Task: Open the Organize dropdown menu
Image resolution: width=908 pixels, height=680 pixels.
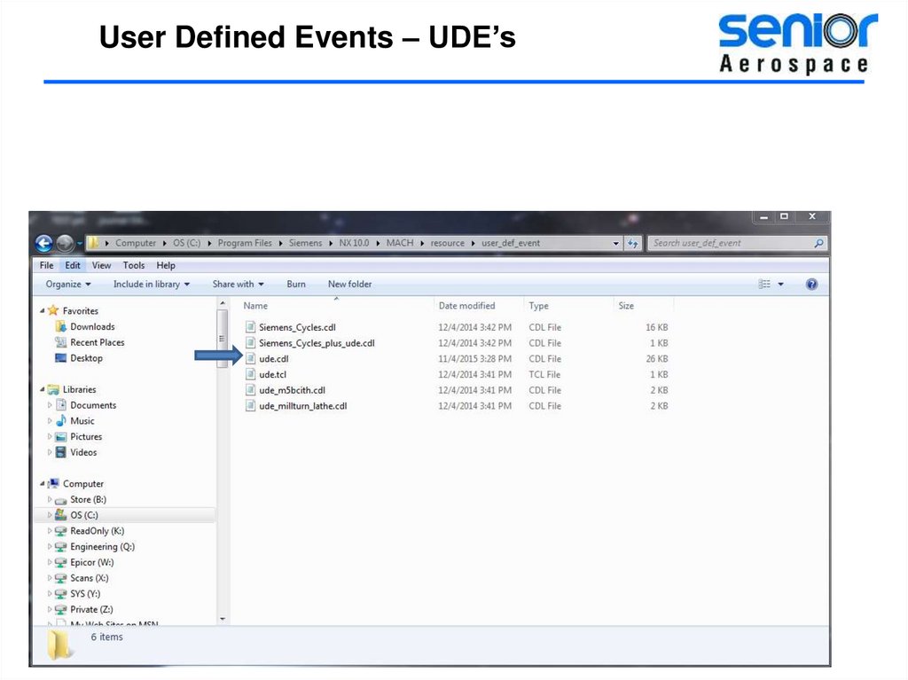Action: pos(68,285)
